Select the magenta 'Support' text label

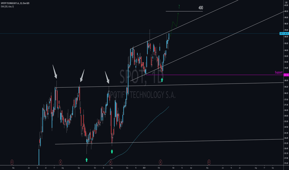(278, 72)
